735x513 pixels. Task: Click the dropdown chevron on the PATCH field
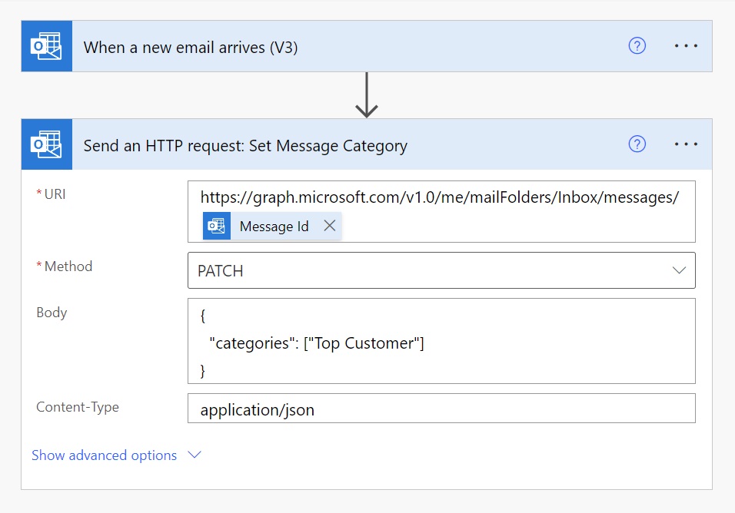coord(679,270)
